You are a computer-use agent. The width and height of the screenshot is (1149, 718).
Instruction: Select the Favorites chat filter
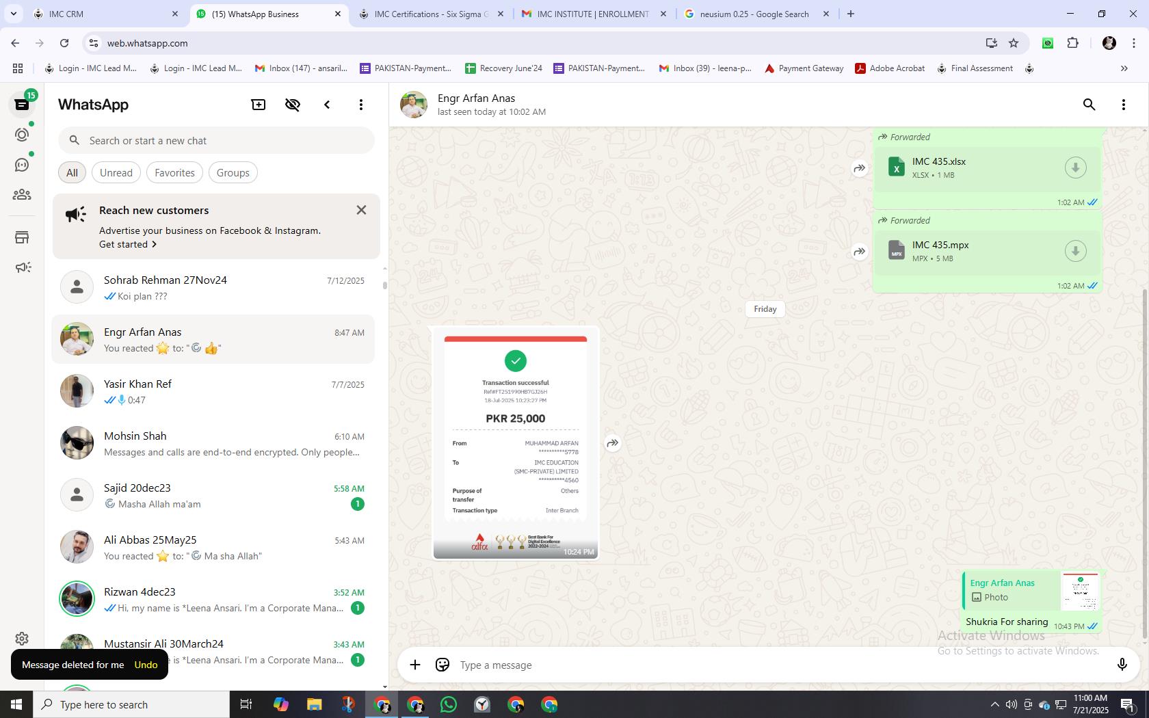click(x=174, y=172)
